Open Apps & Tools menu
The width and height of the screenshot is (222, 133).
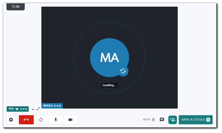coord(195,120)
